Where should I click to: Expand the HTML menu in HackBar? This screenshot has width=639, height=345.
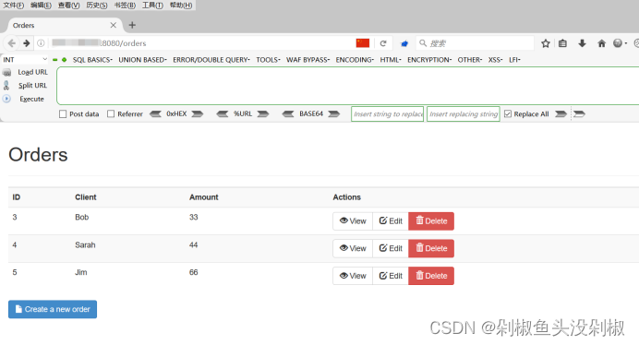click(391, 60)
